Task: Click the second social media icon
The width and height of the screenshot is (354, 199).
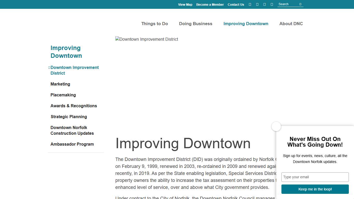Action: [257, 4]
